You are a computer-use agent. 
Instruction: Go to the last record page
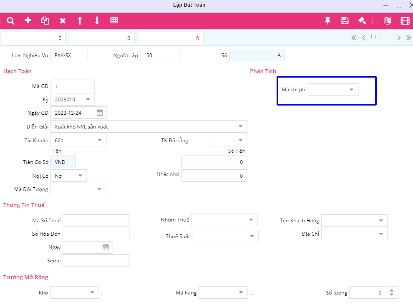[408, 38]
